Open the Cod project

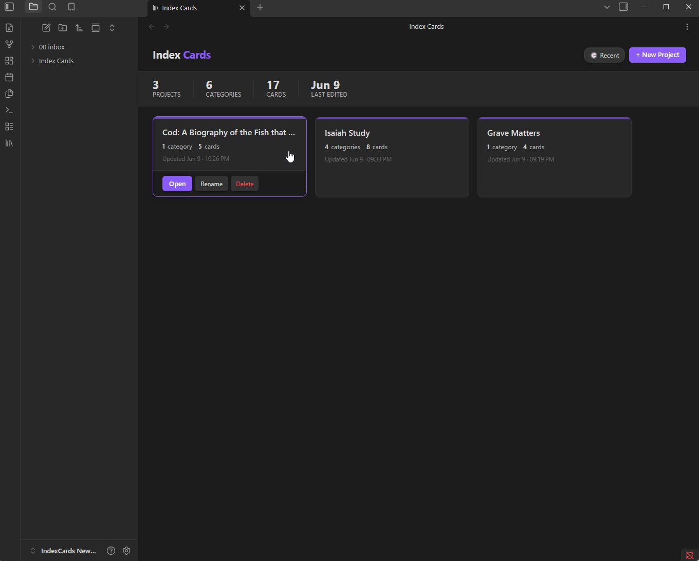[x=177, y=184]
